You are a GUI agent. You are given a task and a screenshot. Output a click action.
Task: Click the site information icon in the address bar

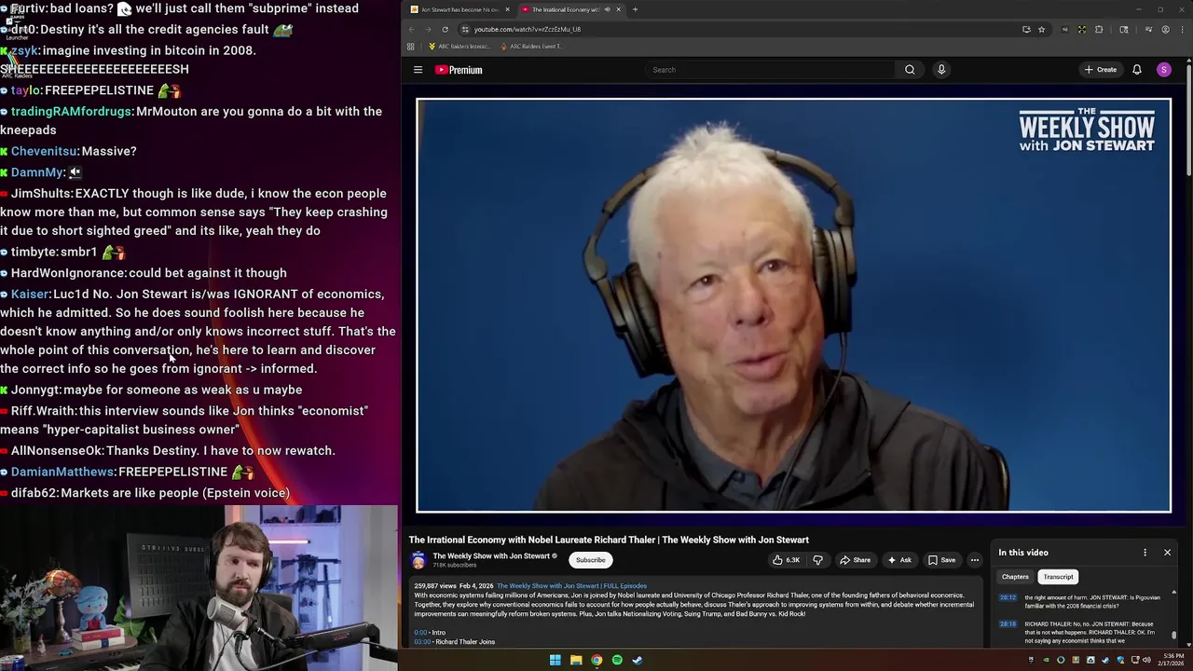click(x=465, y=29)
